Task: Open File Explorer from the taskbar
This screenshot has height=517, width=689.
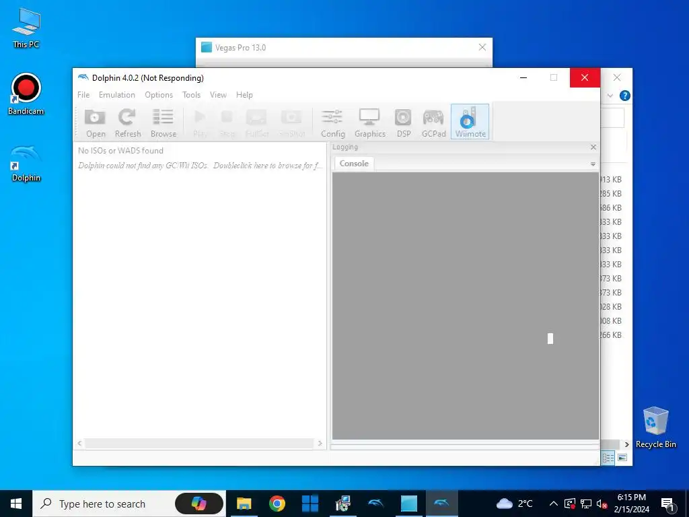Action: 244,504
